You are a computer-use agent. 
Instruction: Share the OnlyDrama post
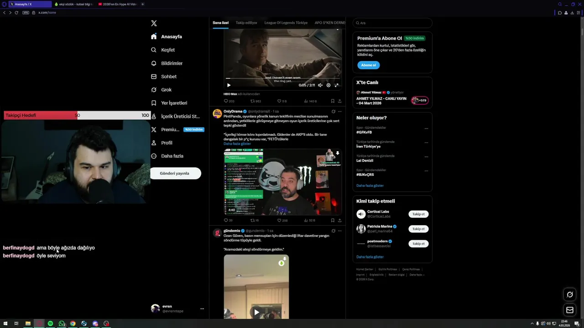tap(339, 220)
